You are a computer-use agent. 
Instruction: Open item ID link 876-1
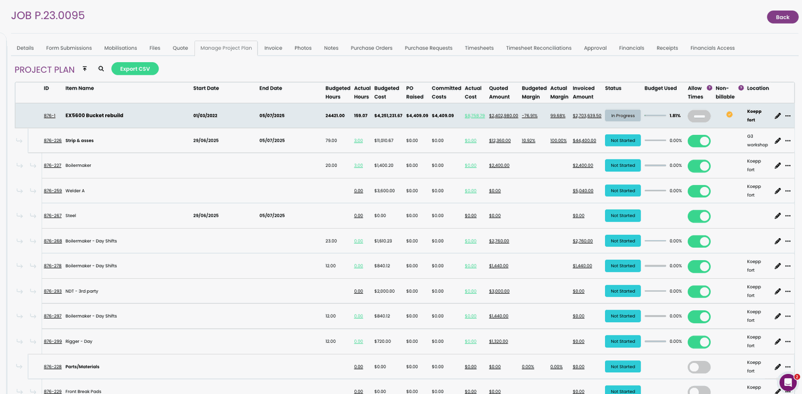point(50,116)
